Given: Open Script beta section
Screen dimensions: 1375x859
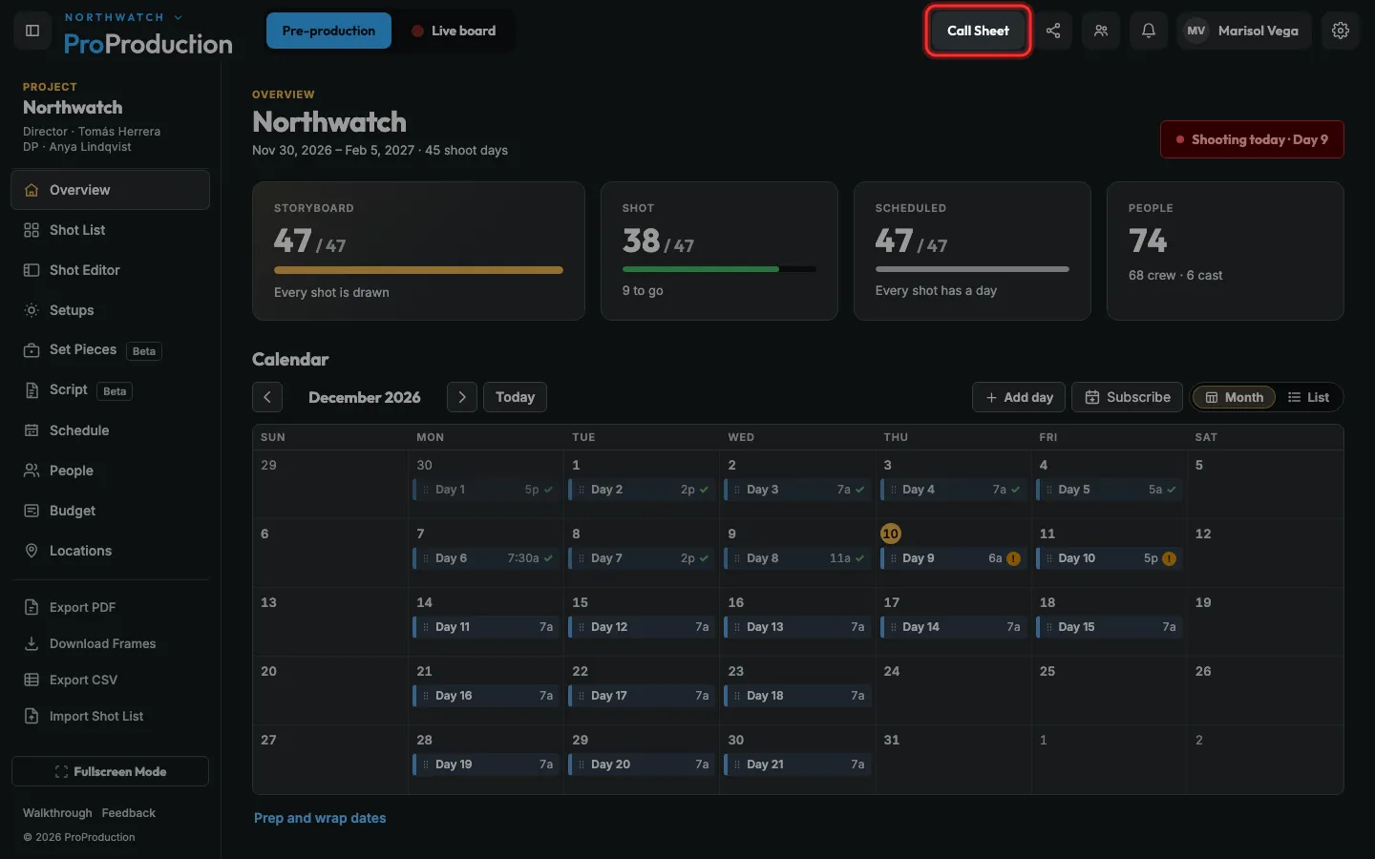Looking at the screenshot, I should pos(110,390).
